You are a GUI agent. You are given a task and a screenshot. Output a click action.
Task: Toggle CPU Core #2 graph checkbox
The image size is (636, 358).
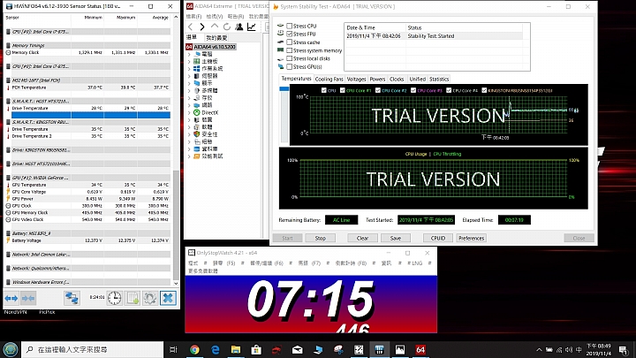click(x=378, y=90)
